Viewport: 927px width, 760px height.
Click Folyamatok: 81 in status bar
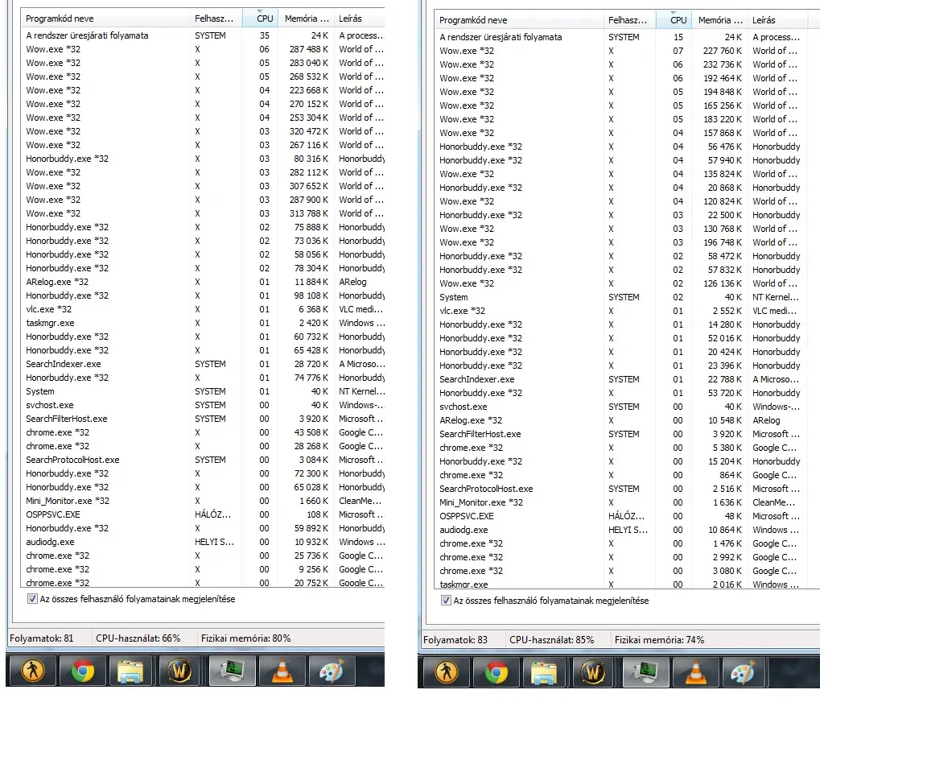pos(41,638)
